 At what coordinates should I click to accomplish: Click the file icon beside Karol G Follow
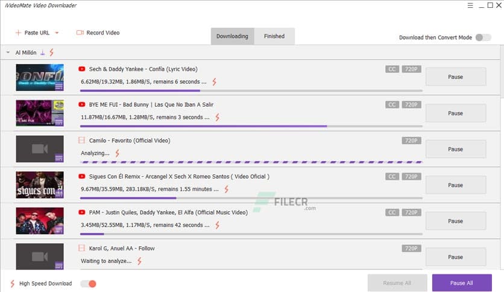(81, 248)
